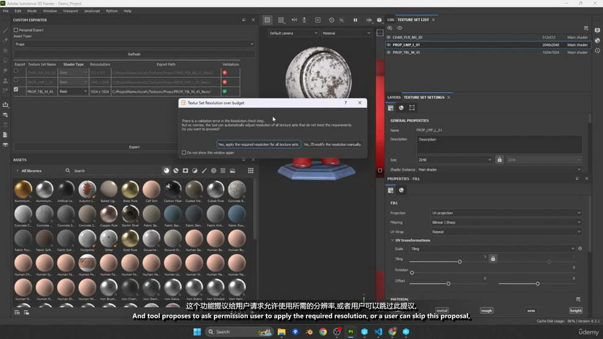Viewport: 603px width, 339px height.
Task: Open the Projection UV projection dropdown
Action: point(506,213)
